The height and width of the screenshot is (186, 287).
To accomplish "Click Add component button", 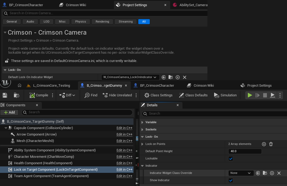I will coord(9,112).
